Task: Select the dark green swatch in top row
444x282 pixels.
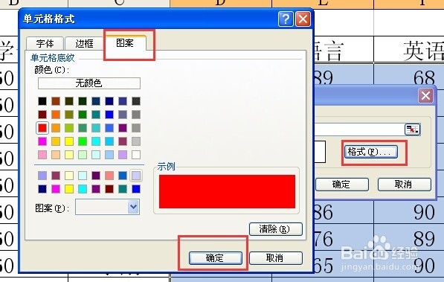Action: (x=83, y=101)
